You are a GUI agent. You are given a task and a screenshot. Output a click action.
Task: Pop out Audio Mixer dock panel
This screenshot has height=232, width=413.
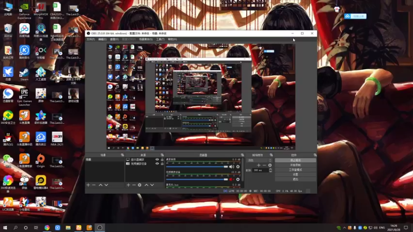[242, 155]
